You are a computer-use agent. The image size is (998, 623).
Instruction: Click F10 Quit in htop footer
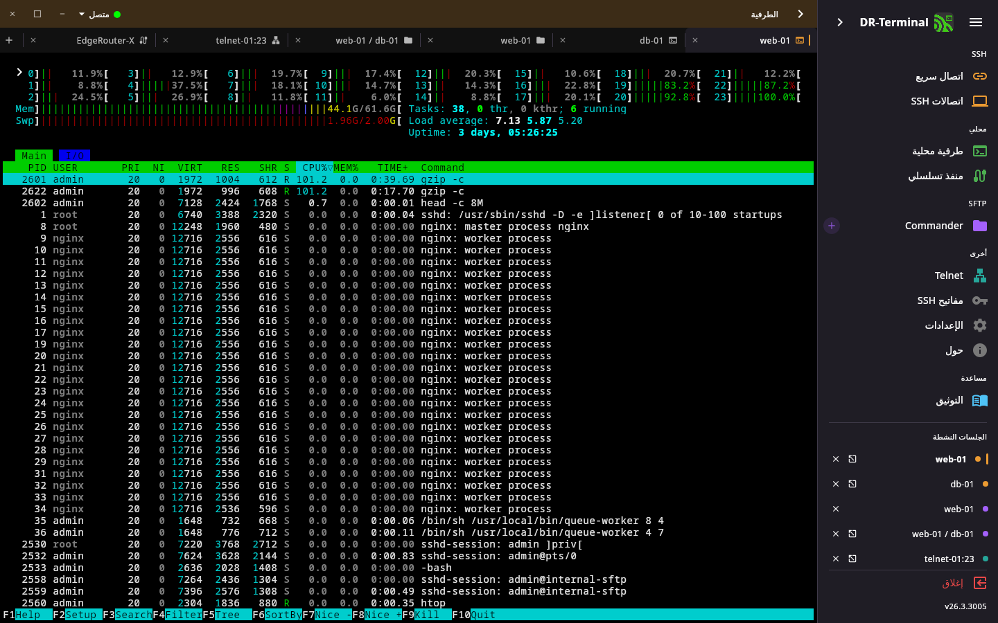point(474,615)
